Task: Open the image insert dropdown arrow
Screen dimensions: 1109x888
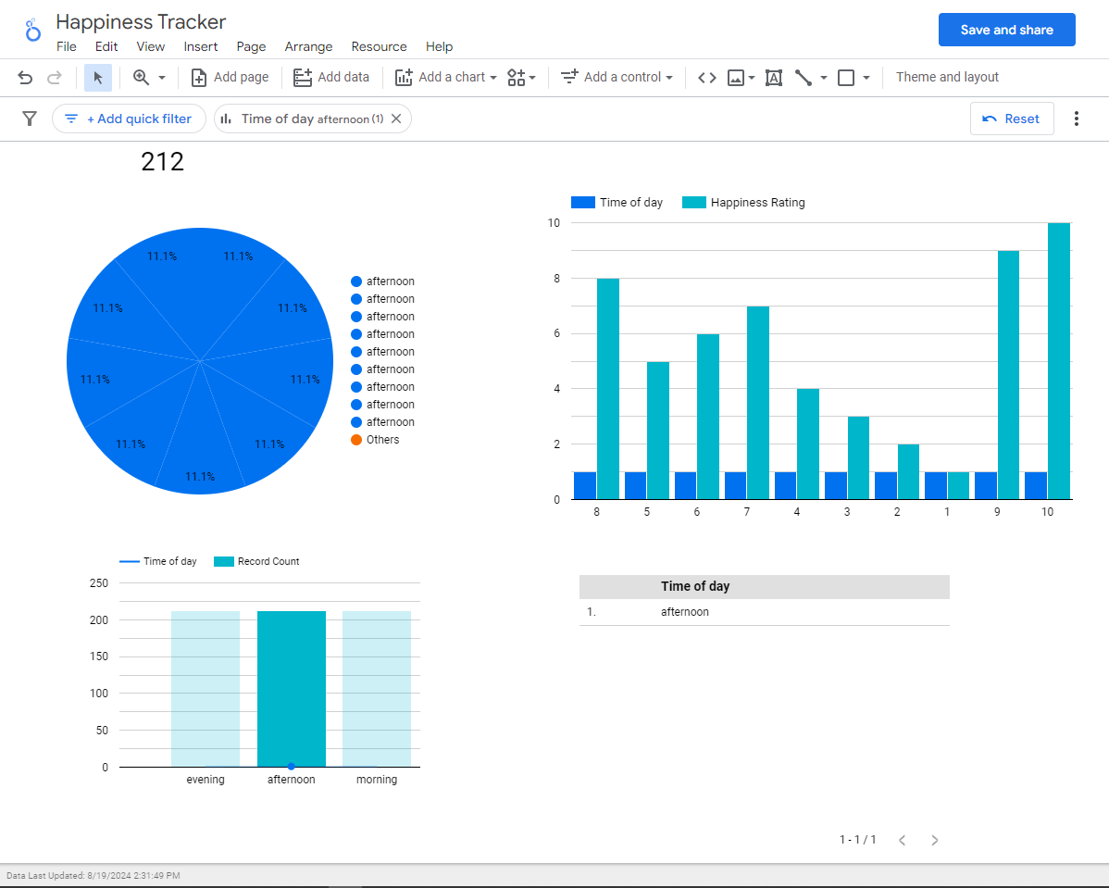Action: pos(751,77)
